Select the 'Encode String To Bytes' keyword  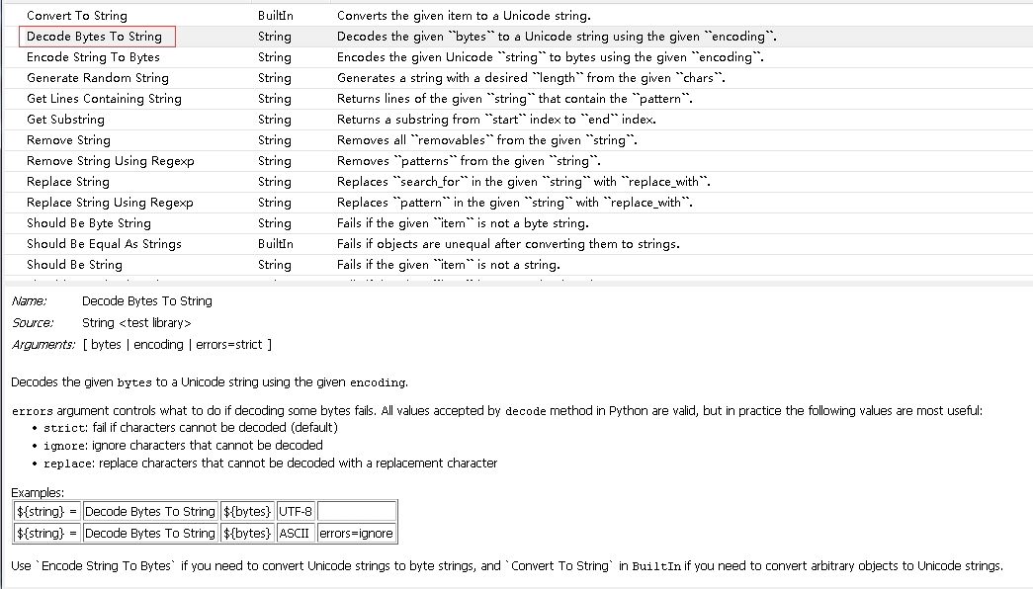93,57
